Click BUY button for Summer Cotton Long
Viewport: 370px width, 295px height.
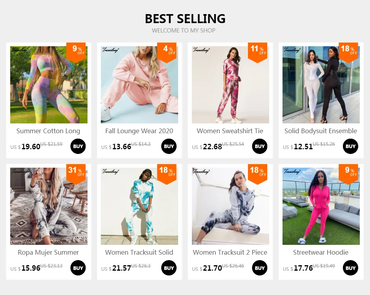(x=78, y=147)
